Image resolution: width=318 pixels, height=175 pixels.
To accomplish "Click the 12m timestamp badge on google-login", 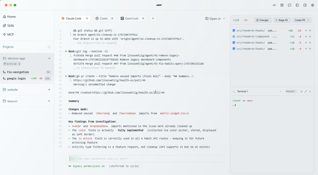I will pyautogui.click(x=48, y=78).
